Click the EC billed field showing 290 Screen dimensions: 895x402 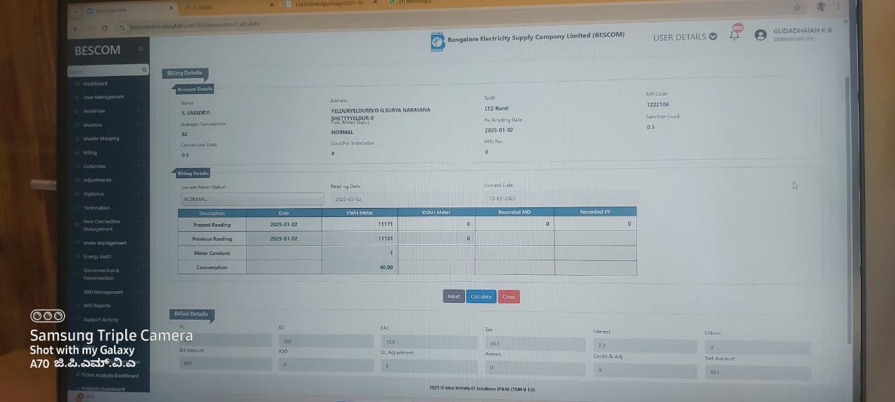pyautogui.click(x=326, y=341)
